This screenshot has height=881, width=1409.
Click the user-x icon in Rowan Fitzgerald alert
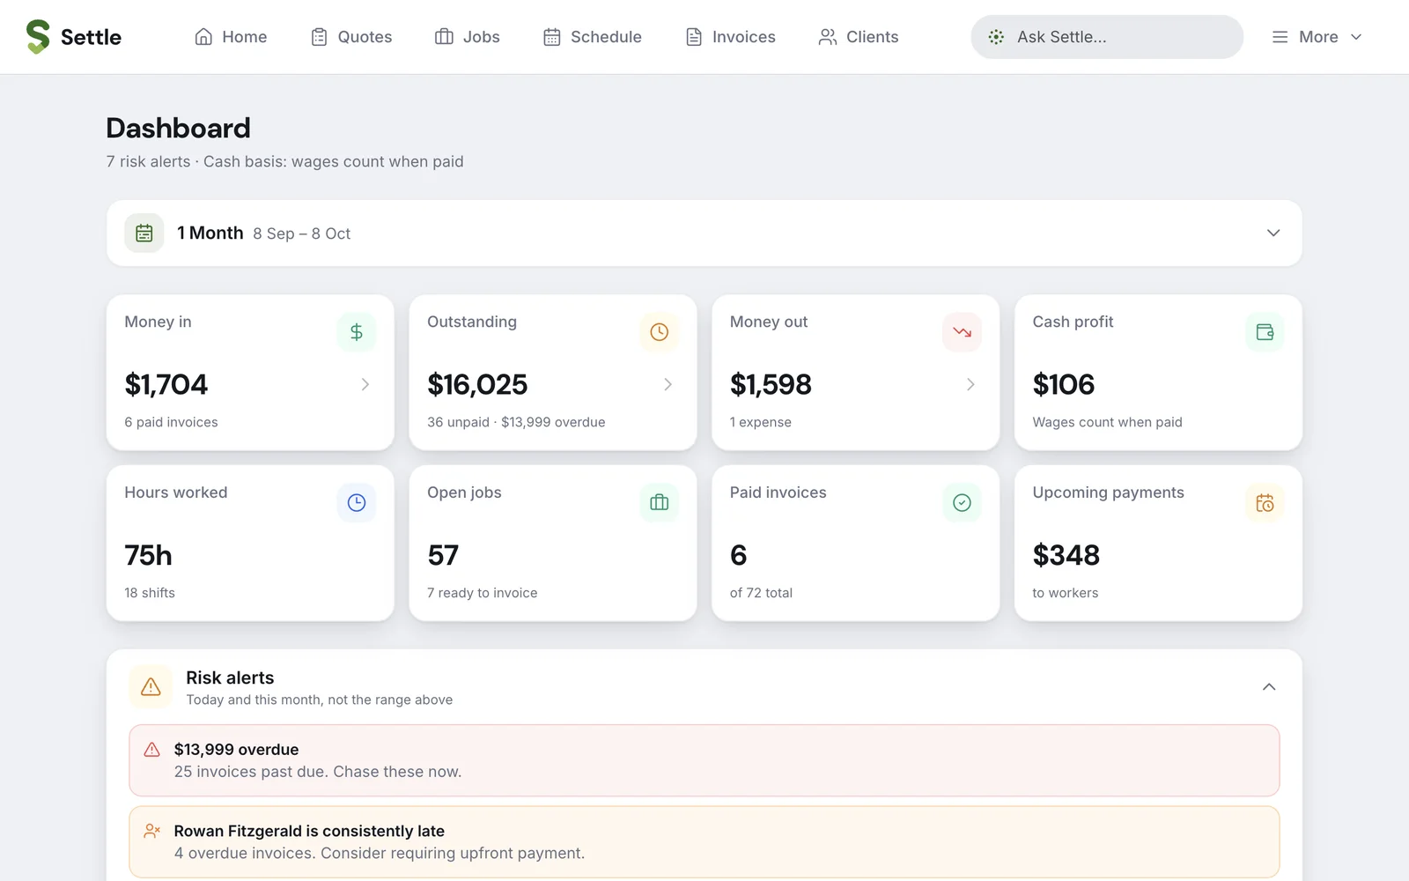click(152, 831)
